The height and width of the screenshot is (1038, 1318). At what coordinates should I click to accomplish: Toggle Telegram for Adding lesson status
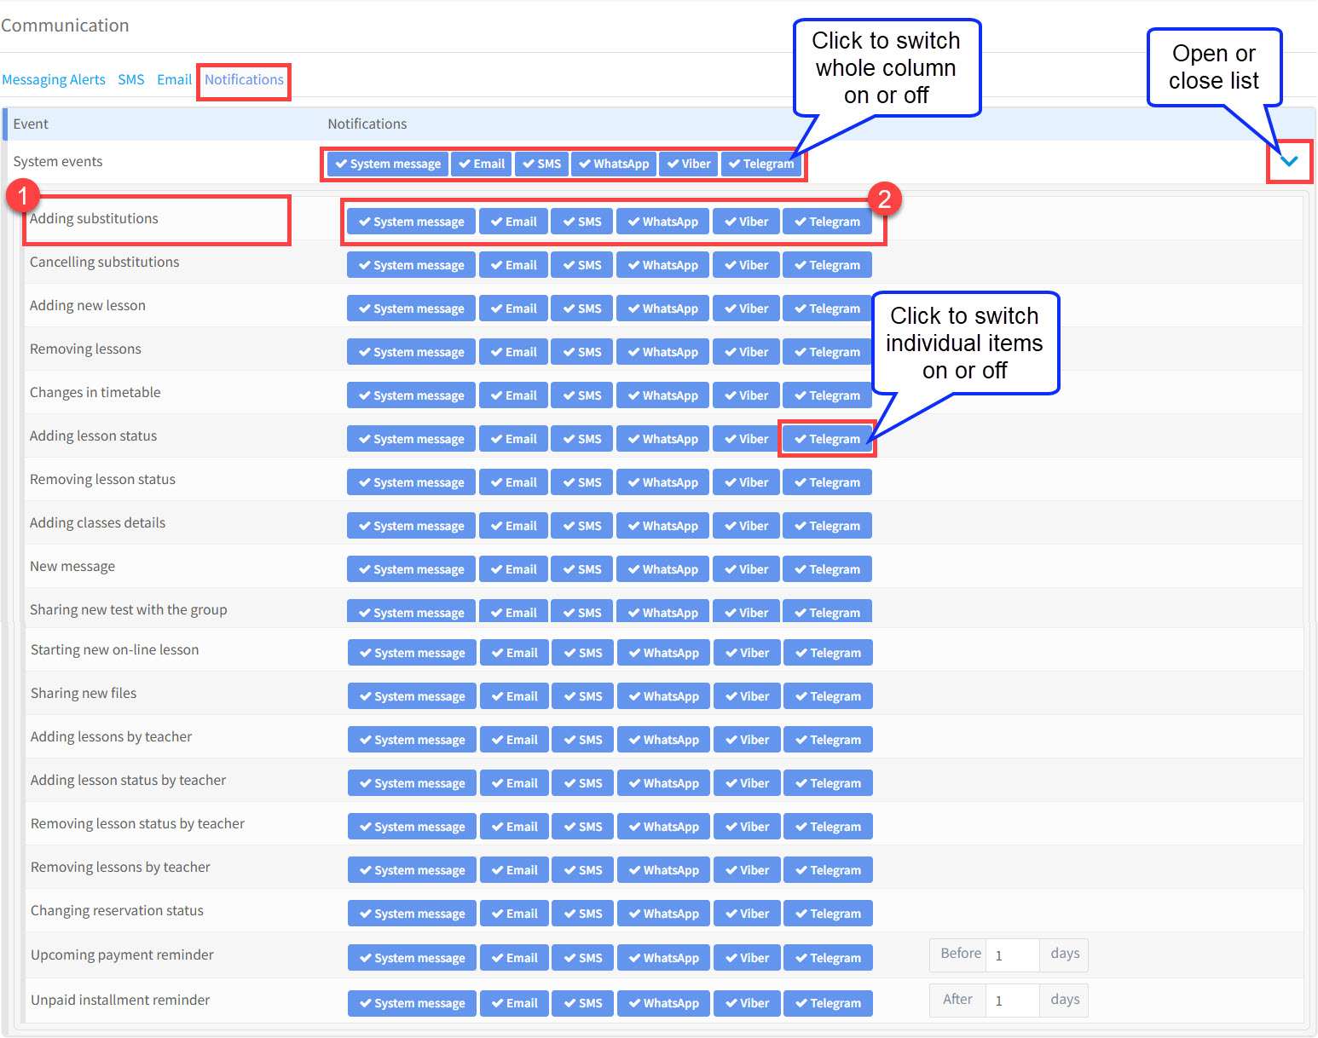tap(827, 439)
